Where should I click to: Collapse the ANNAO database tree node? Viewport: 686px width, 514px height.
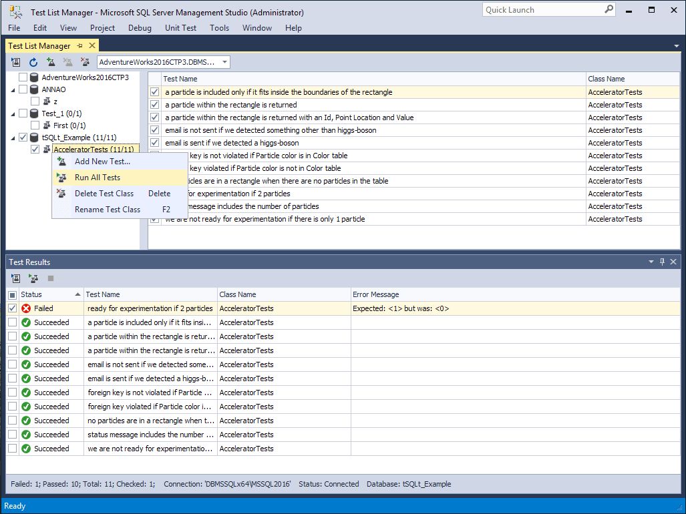point(13,90)
